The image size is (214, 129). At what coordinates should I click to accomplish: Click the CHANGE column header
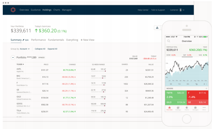tap(72, 64)
